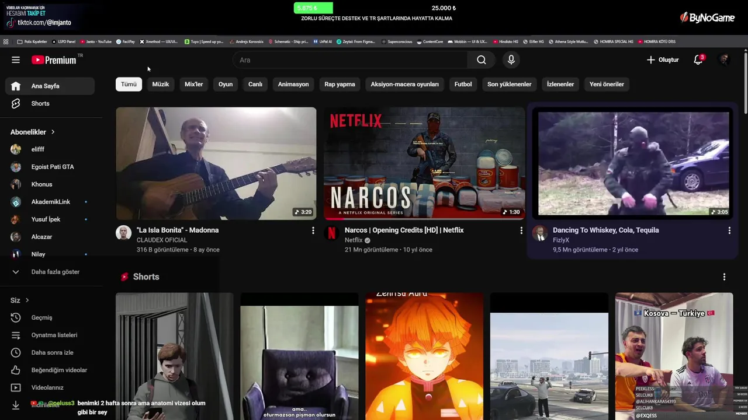The image size is (748, 420).
Task: Go to Ana Sayfa in sidebar
Action: point(50,86)
